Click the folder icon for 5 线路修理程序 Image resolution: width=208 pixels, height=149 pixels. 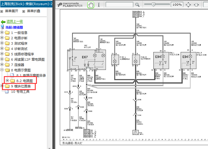(7, 54)
